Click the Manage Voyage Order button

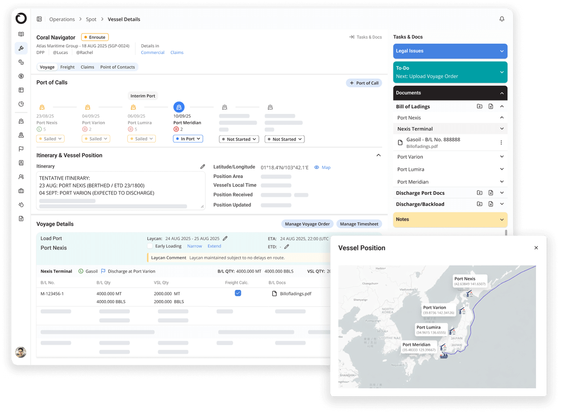click(307, 224)
